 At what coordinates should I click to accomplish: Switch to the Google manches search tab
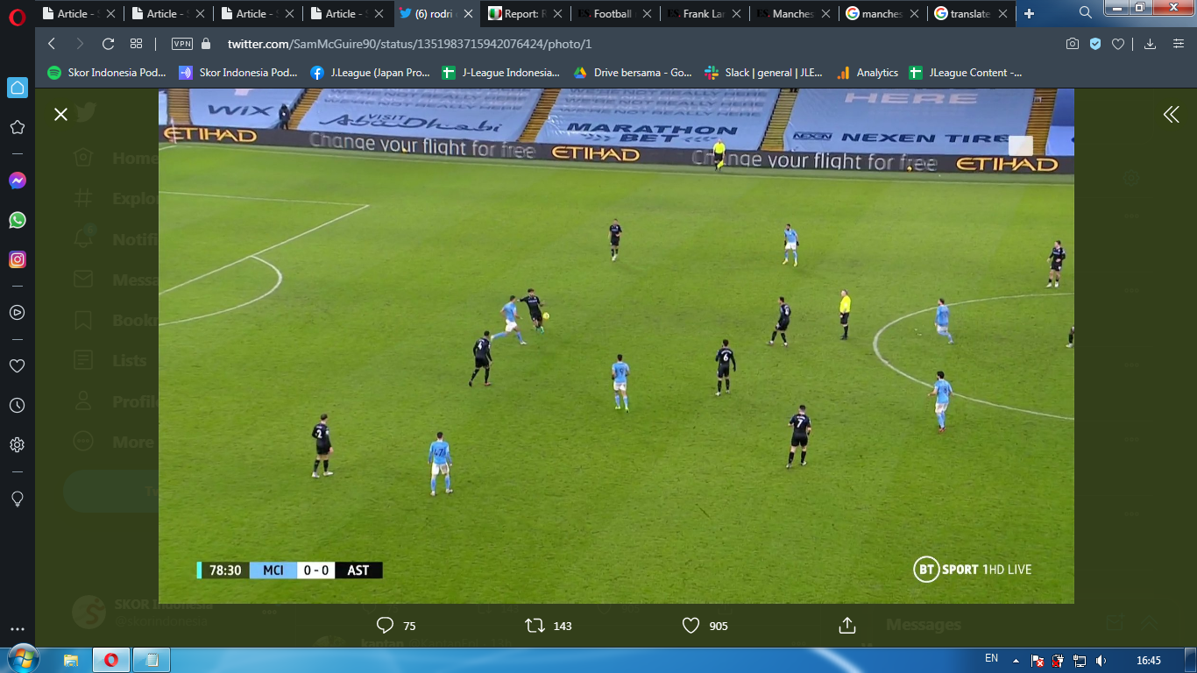(882, 14)
